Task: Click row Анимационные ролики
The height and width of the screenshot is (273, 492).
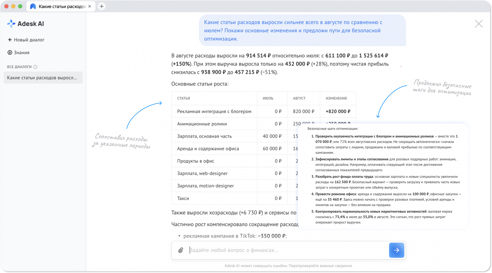Action: (235, 124)
